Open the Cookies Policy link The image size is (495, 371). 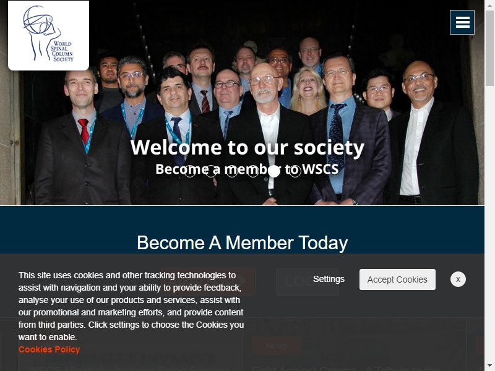[49, 349]
